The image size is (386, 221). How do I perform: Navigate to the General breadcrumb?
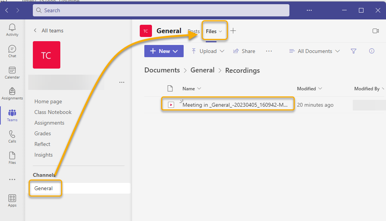tap(202, 70)
